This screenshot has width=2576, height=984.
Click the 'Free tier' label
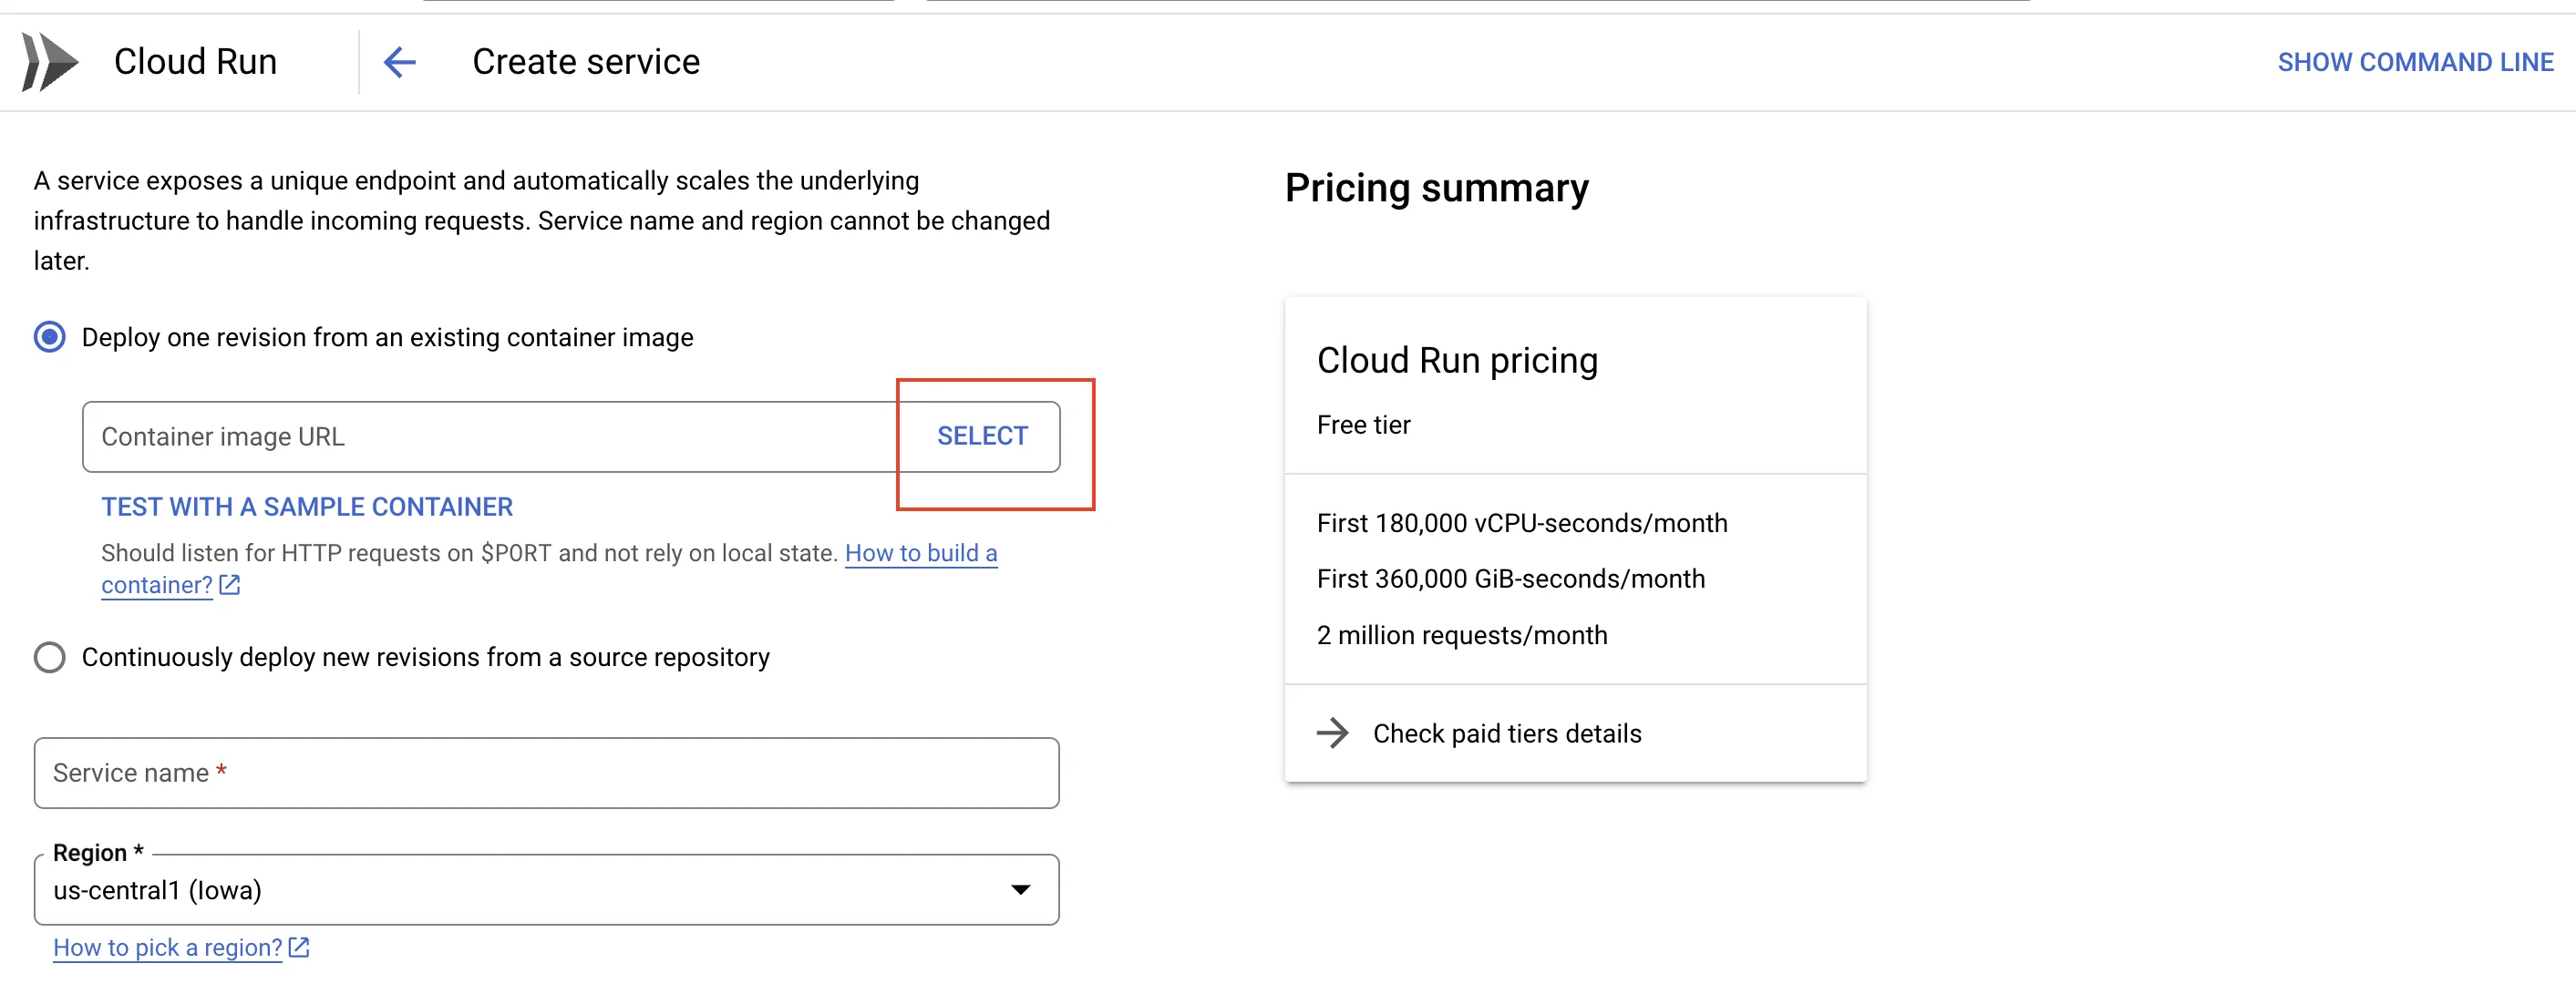click(1363, 425)
